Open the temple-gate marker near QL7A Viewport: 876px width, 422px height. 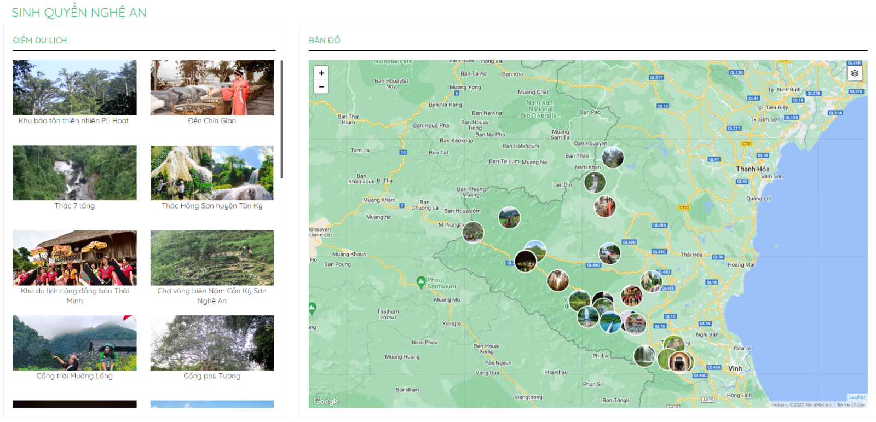(x=635, y=323)
